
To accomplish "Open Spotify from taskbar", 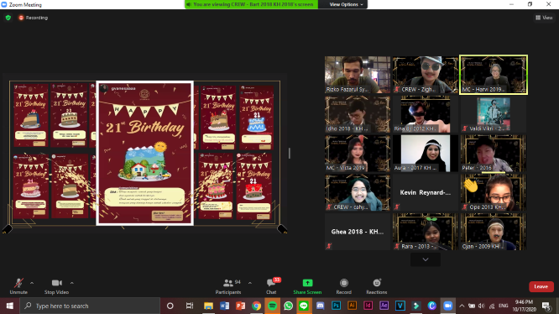I will point(273,306).
